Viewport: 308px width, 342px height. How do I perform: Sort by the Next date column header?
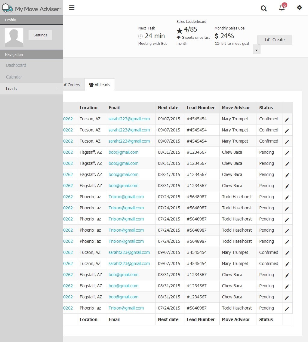[168, 108]
